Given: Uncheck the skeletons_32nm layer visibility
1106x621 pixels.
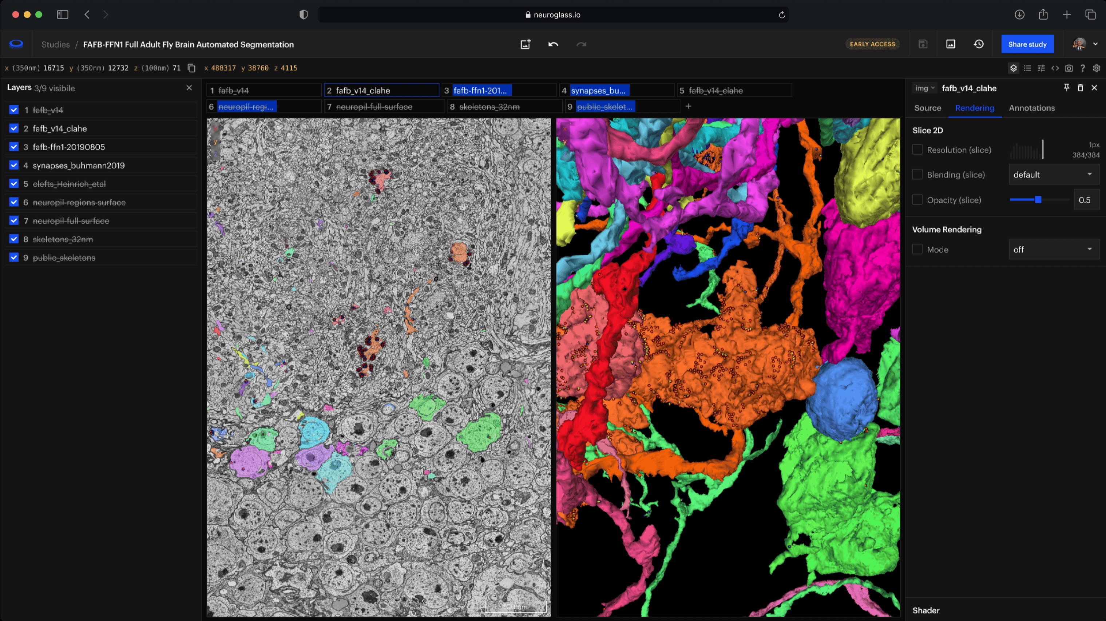Looking at the screenshot, I should (14, 239).
